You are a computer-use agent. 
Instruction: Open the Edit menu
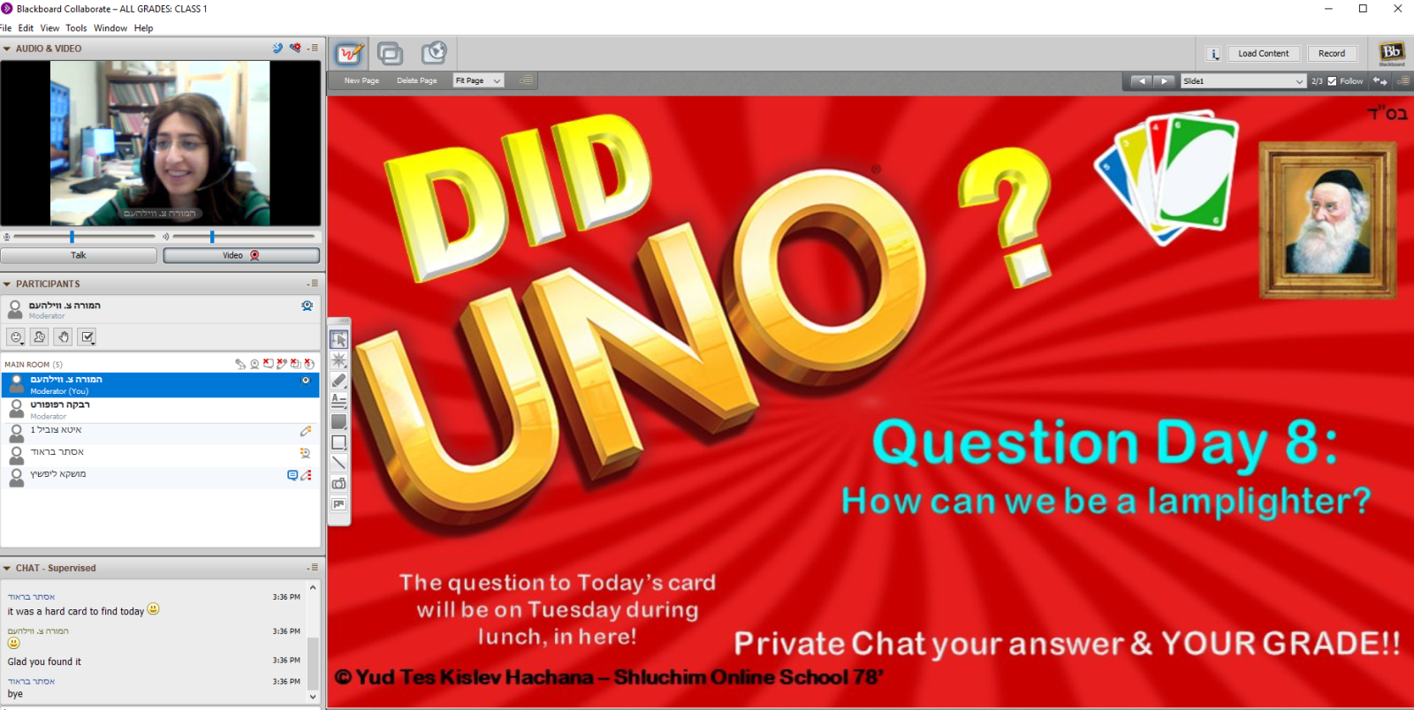coord(26,28)
